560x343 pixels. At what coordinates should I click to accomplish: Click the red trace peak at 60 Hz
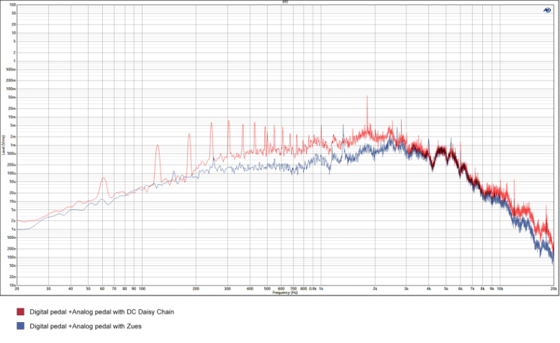(x=103, y=178)
